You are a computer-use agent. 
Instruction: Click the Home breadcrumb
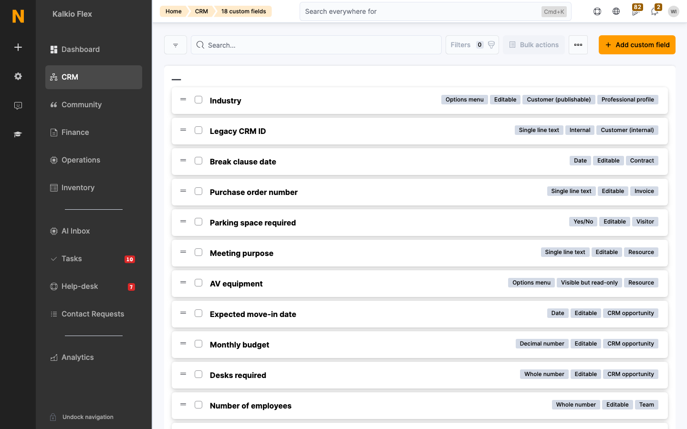(174, 11)
